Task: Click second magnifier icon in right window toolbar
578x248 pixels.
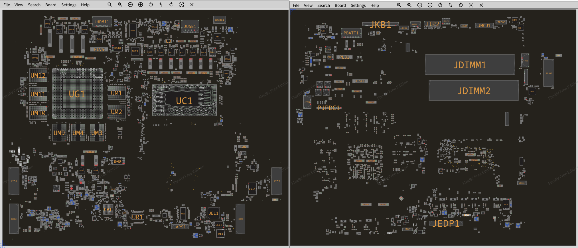Action: [409, 5]
